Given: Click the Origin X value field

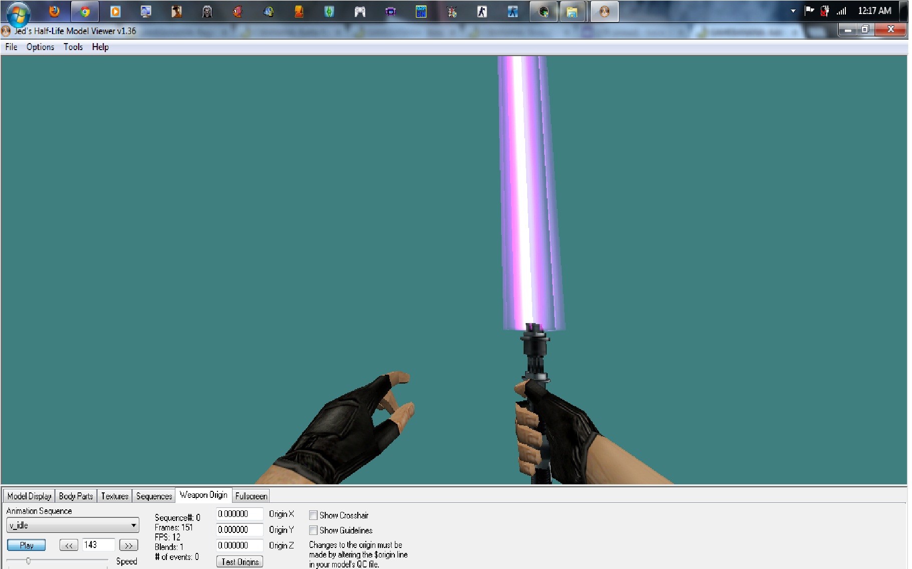Looking at the screenshot, I should [x=240, y=514].
